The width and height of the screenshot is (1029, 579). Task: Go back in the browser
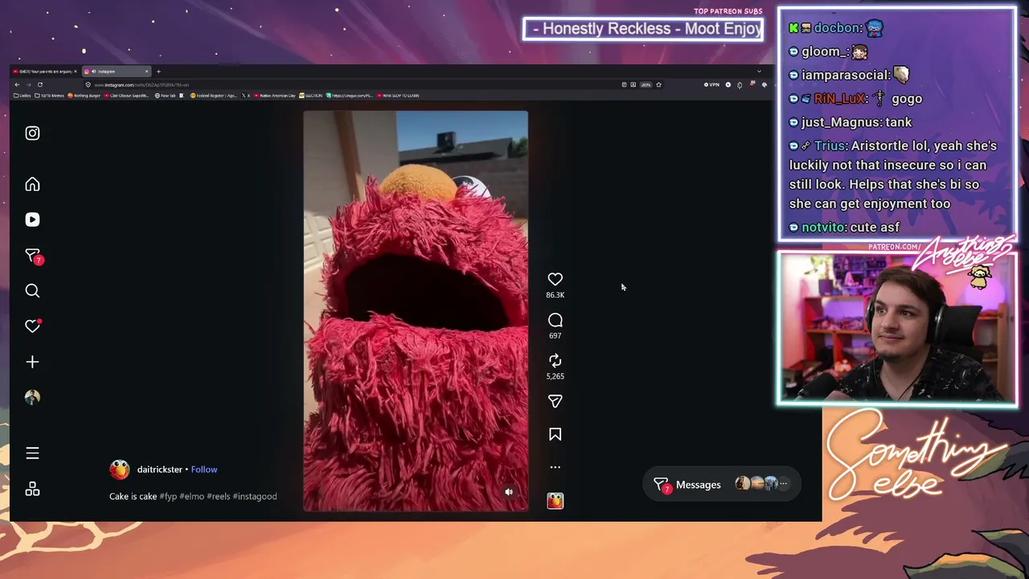[x=17, y=84]
